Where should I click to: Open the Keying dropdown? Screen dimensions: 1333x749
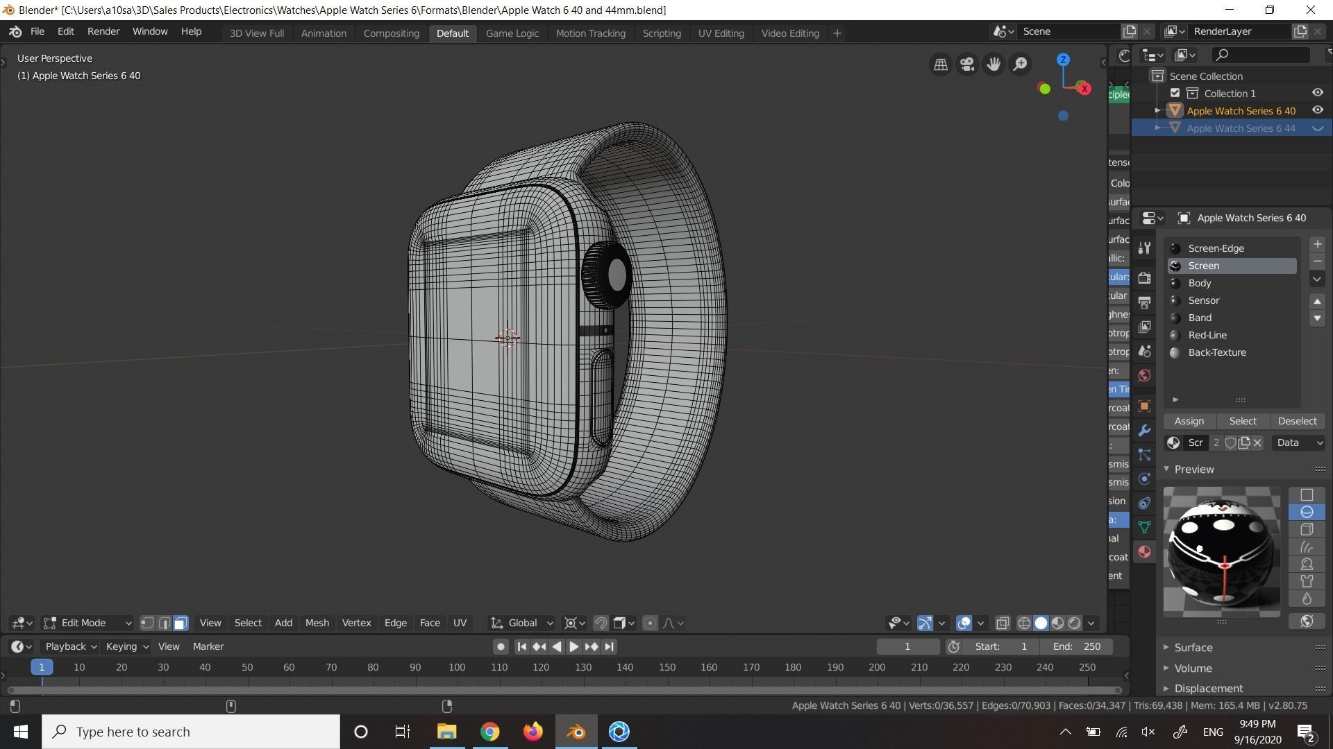[126, 646]
